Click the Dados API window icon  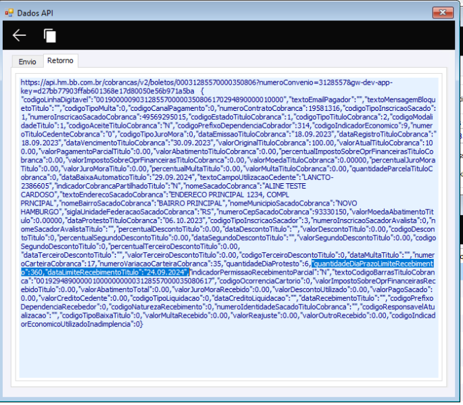pos(9,13)
